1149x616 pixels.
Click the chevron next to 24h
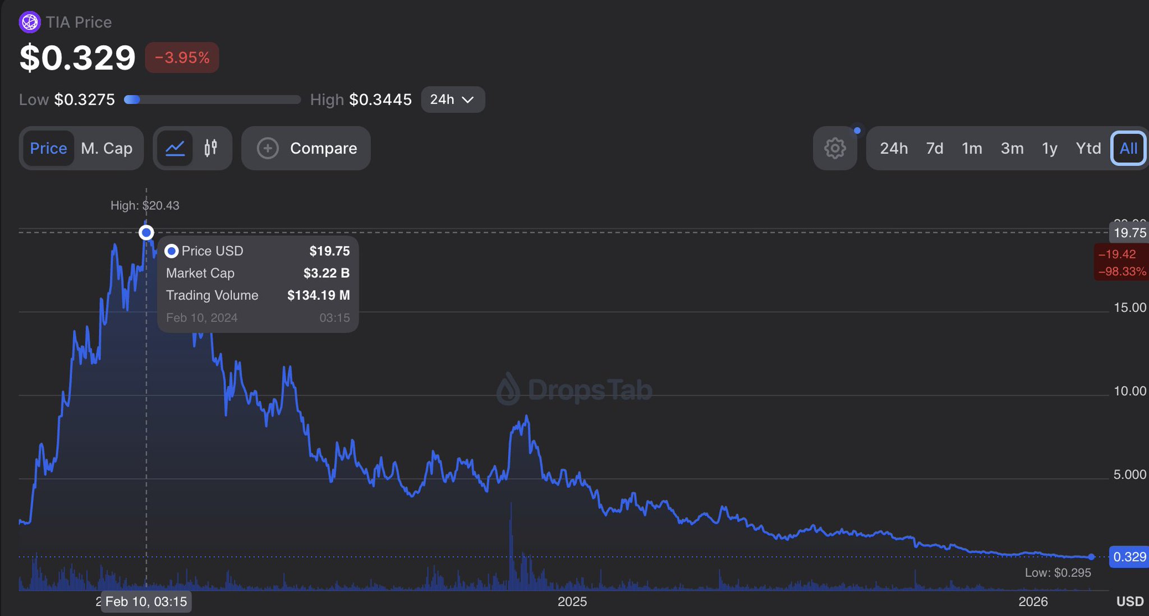(x=468, y=100)
